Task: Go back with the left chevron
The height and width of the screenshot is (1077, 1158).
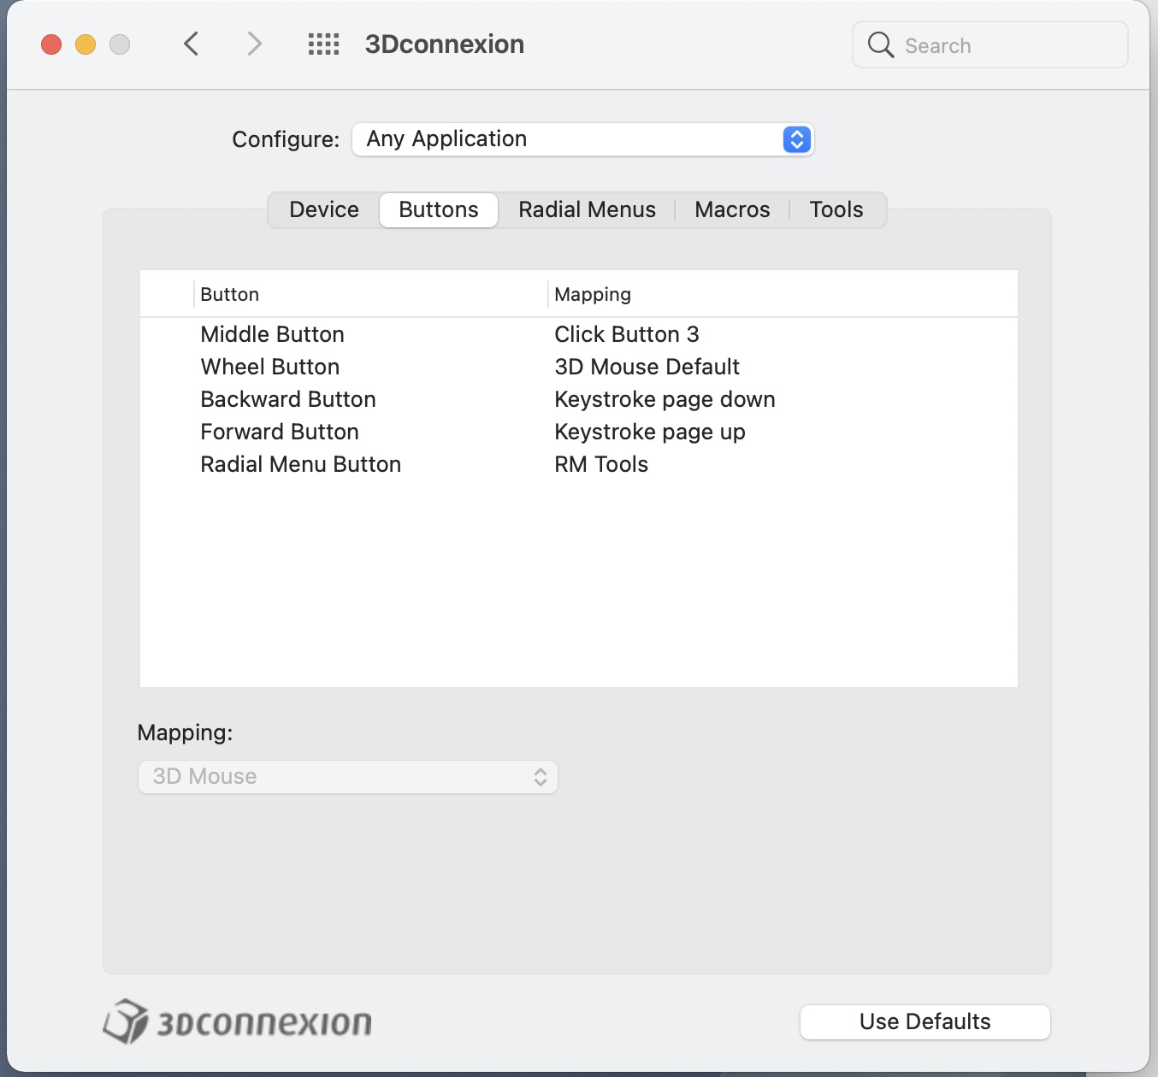Action: [x=192, y=44]
